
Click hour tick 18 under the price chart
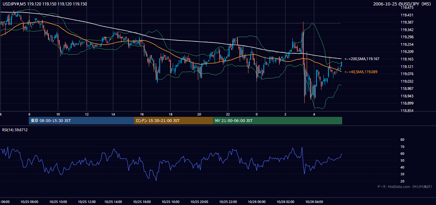click(171, 114)
